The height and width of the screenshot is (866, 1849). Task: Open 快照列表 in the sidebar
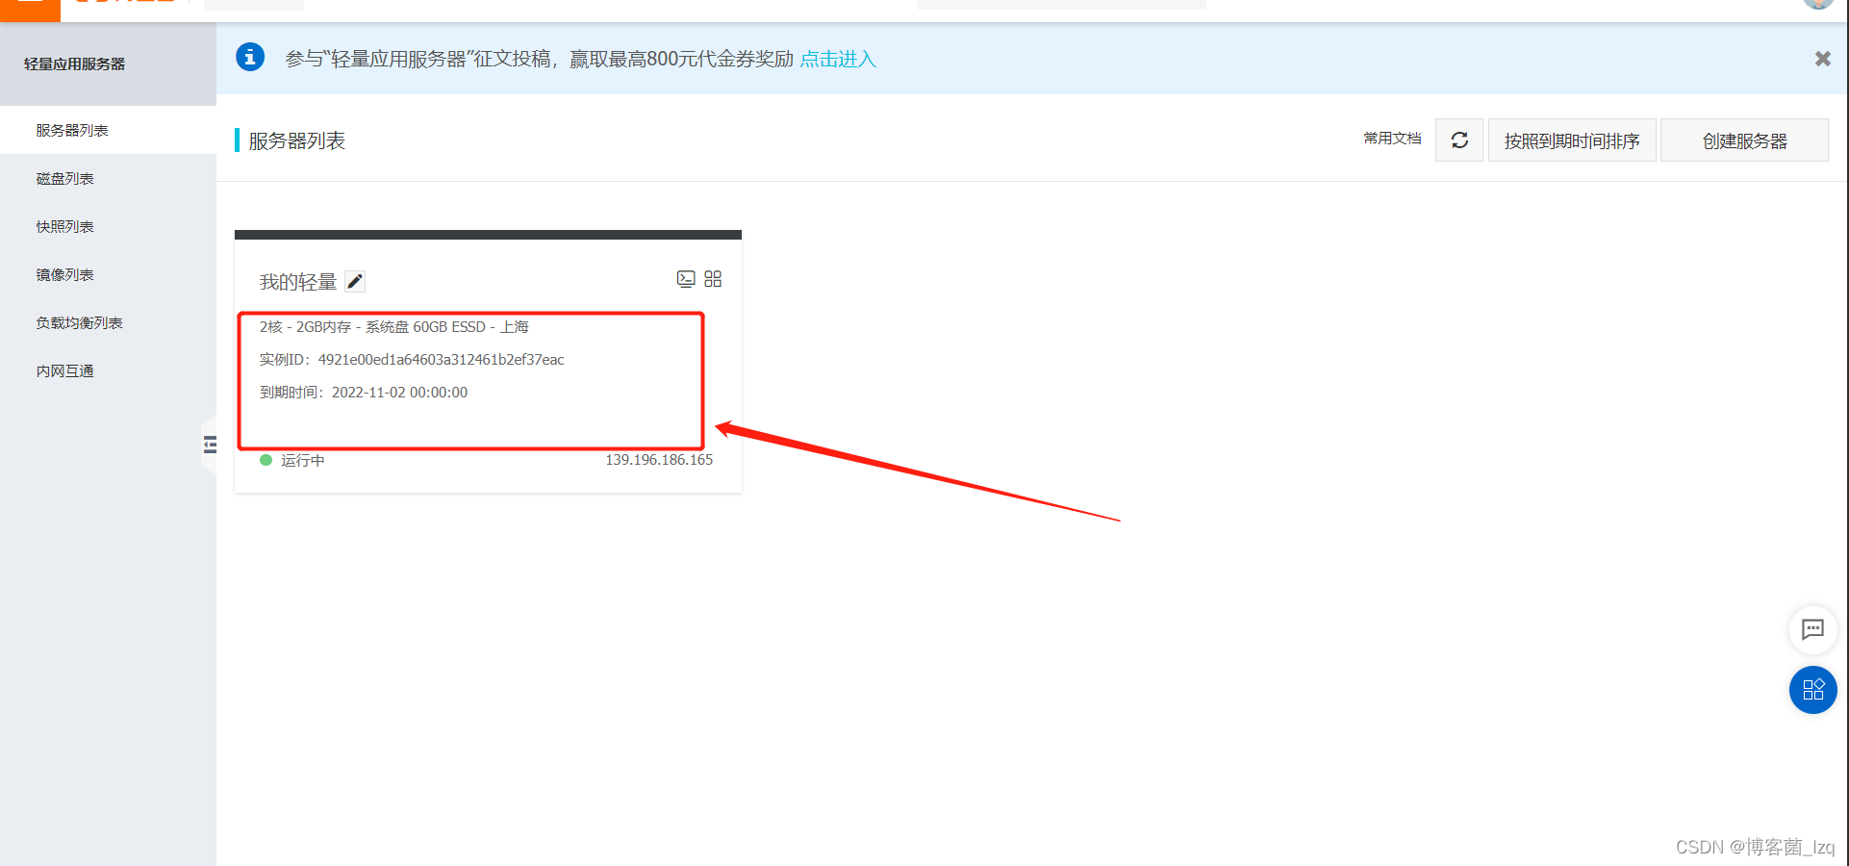pyautogui.click(x=108, y=226)
